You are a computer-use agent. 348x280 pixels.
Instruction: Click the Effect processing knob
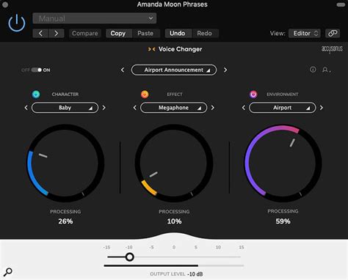pos(174,163)
